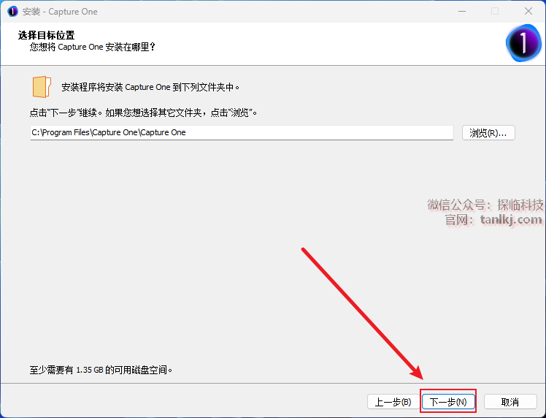
Task: Click the instruction line starting with 点击"下一步"继续
Action: [143, 113]
